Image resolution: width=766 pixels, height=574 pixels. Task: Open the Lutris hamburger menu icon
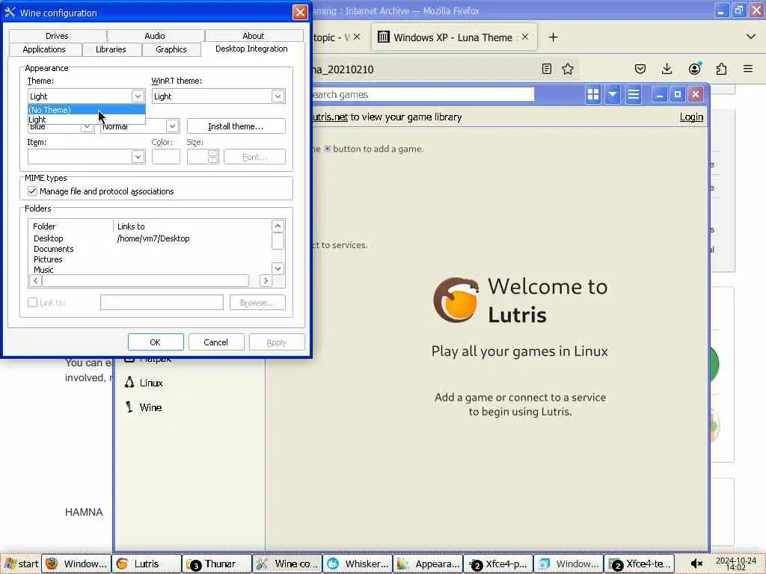tap(633, 94)
